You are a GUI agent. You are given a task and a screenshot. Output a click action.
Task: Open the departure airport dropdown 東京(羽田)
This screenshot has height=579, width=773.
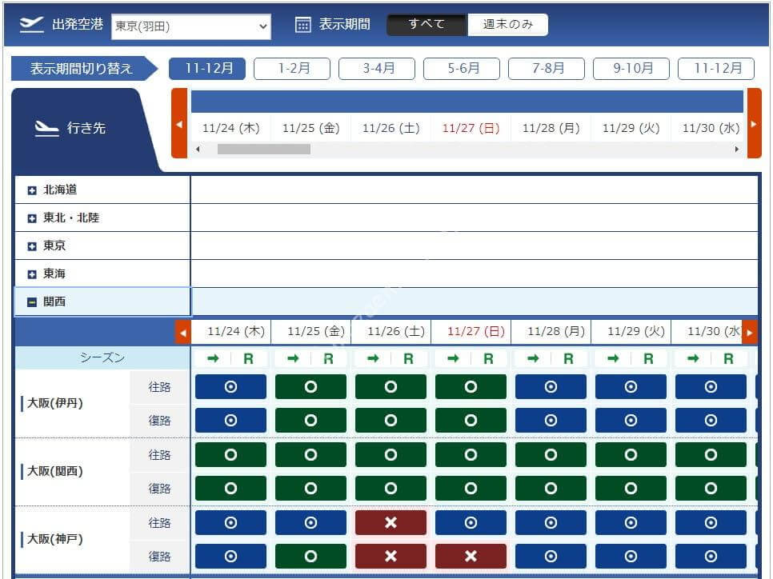pos(190,26)
